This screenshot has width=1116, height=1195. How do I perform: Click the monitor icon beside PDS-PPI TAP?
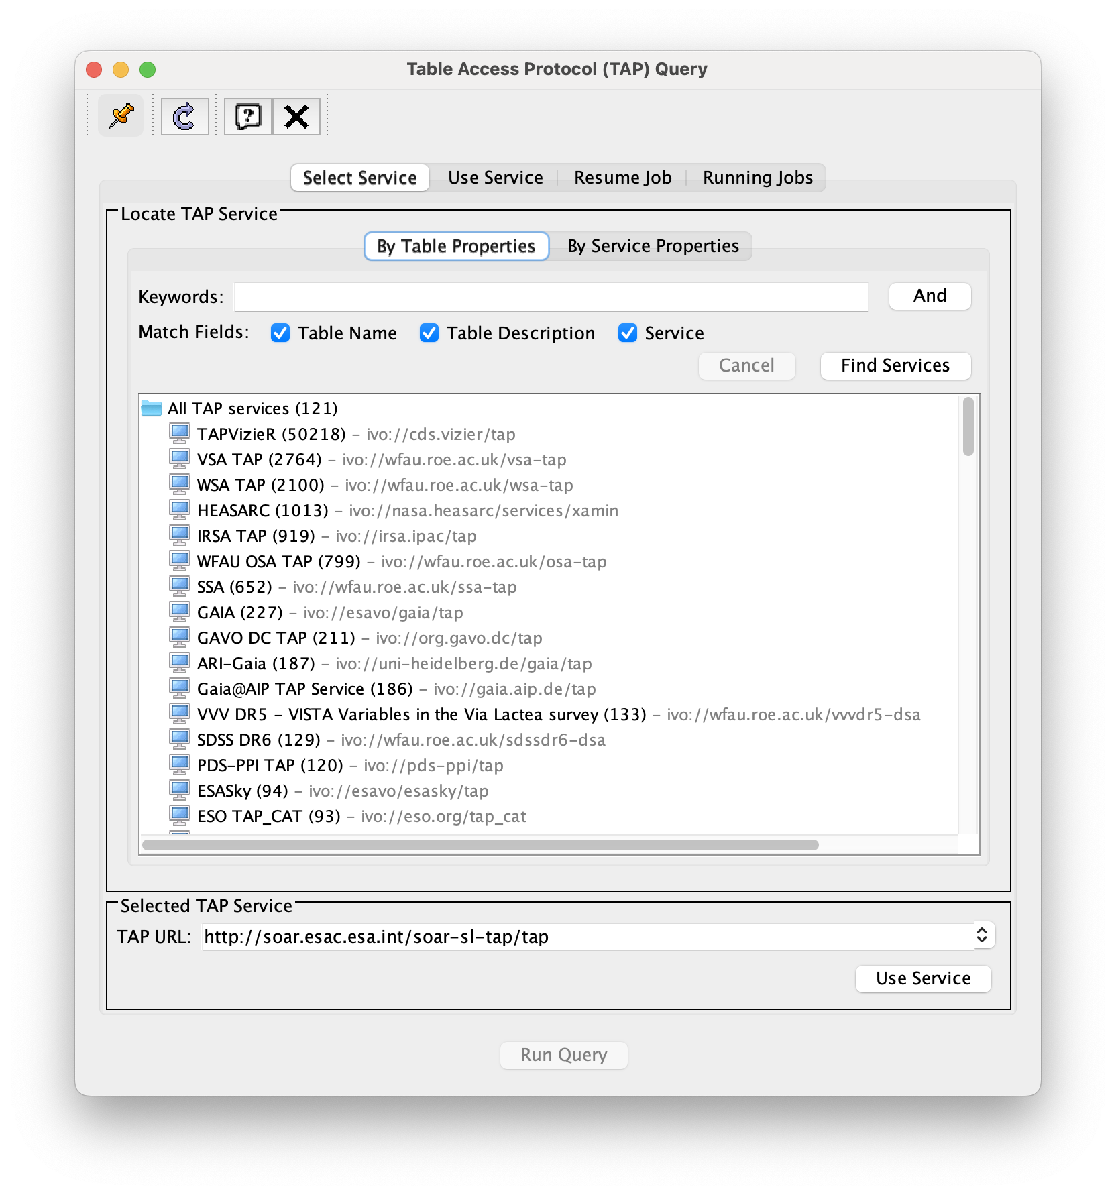pos(180,764)
